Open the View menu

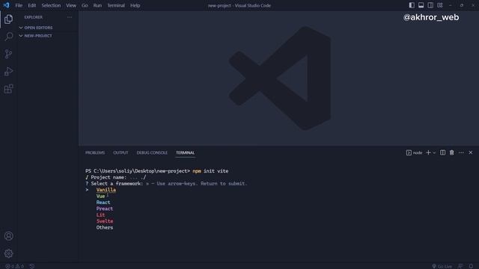pos(71,5)
